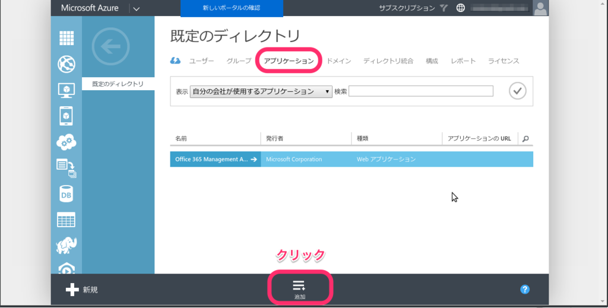
Task: Open the 表示 application filter dropdown
Action: 261,91
